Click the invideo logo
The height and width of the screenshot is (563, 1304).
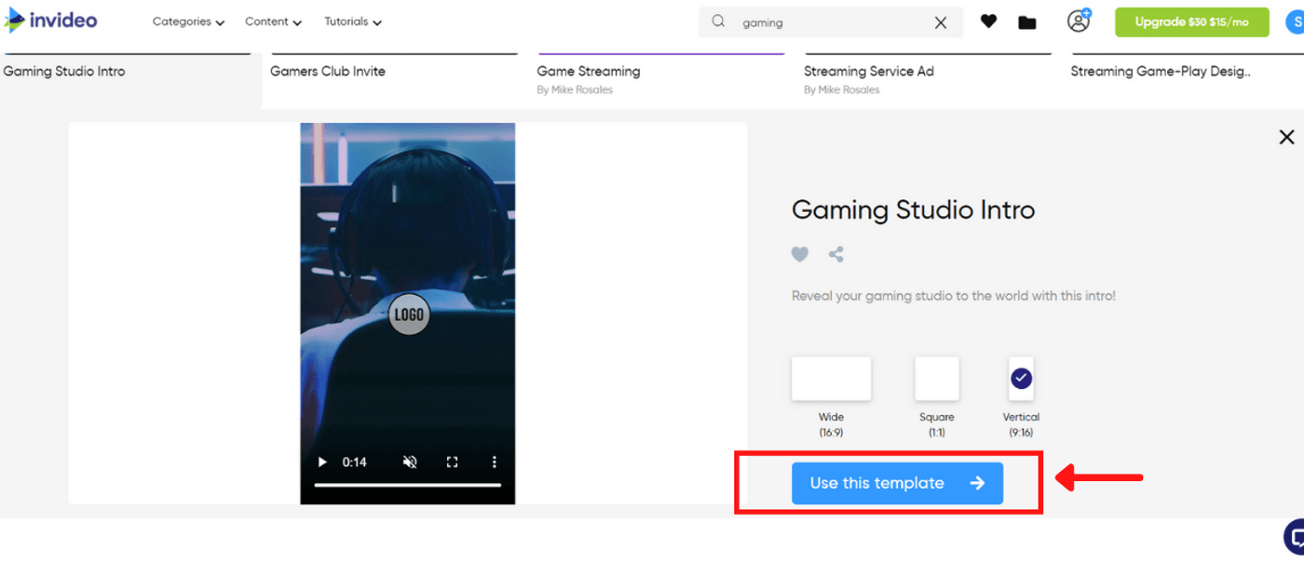point(51,20)
